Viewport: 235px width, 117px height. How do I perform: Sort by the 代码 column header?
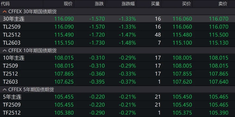pos(5,4)
